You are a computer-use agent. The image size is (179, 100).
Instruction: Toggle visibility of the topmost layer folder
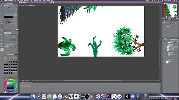pos(163,45)
